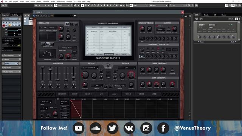Select the Draw pencil tool in toolbar

point(89,5)
